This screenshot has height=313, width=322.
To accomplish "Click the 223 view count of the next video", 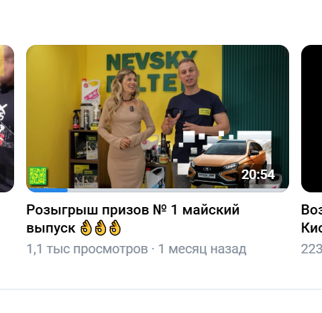I will point(312,249).
